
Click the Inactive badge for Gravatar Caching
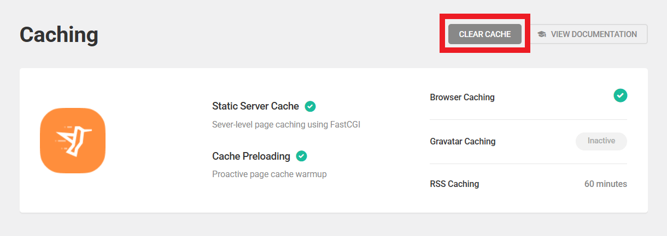tap(601, 141)
